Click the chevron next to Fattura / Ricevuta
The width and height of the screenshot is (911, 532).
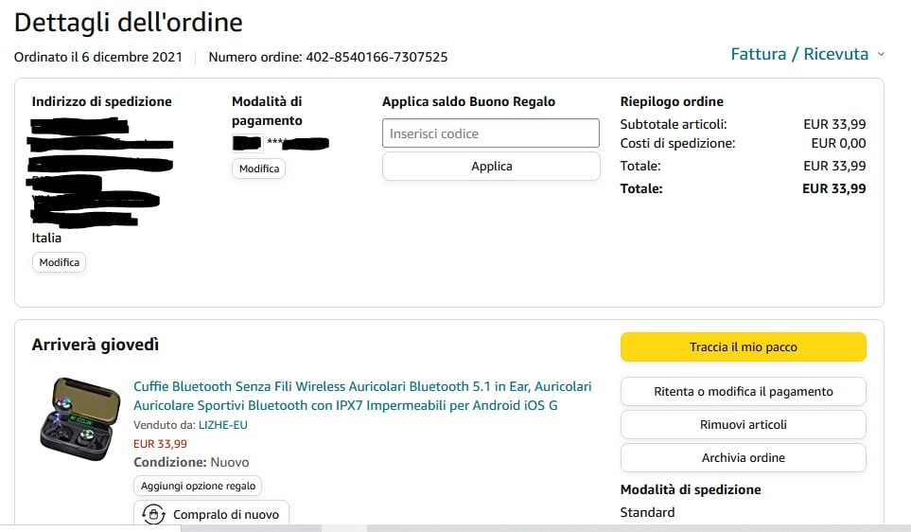tap(881, 55)
